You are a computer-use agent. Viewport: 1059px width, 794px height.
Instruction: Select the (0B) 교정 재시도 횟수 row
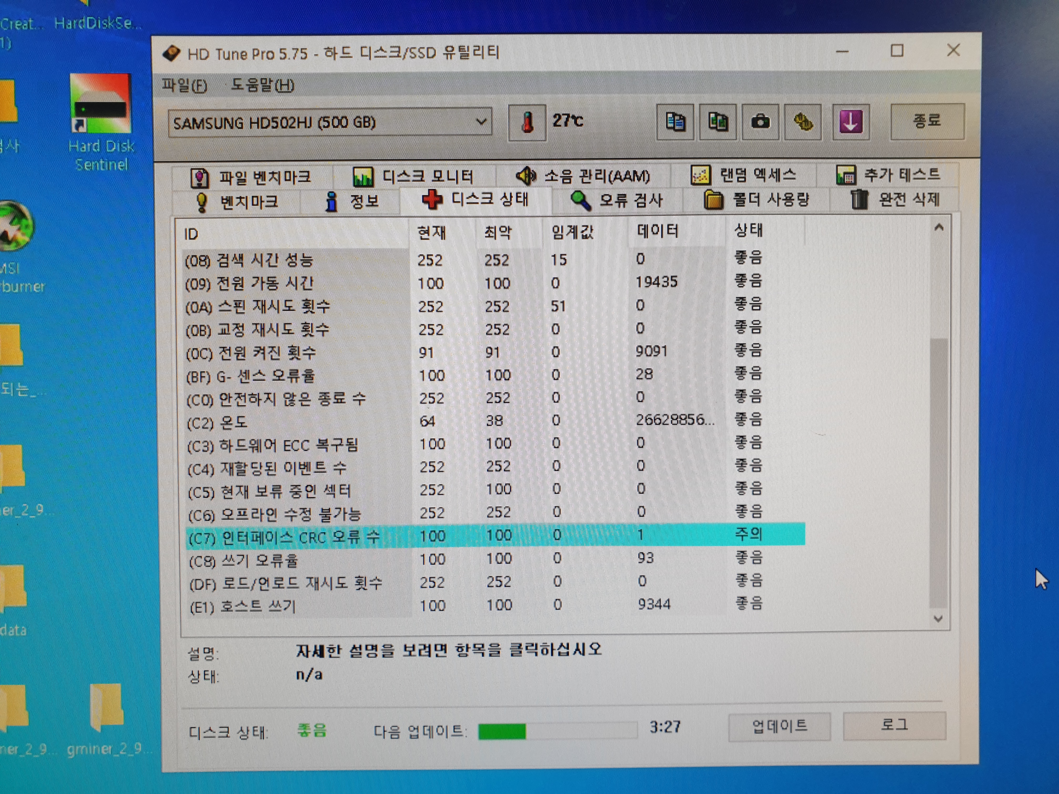[x=493, y=329]
